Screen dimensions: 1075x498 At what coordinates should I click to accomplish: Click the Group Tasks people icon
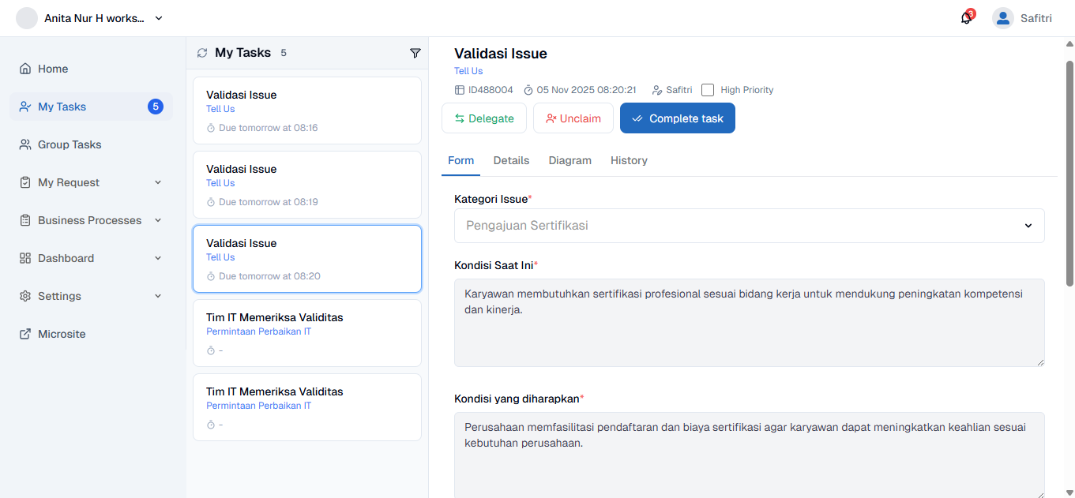pyautogui.click(x=25, y=144)
